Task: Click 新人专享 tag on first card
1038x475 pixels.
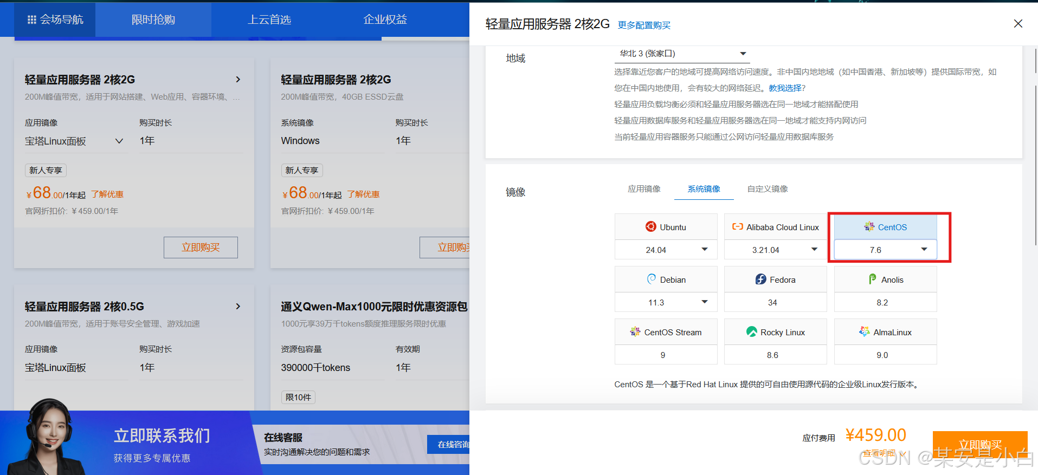Action: (46, 170)
